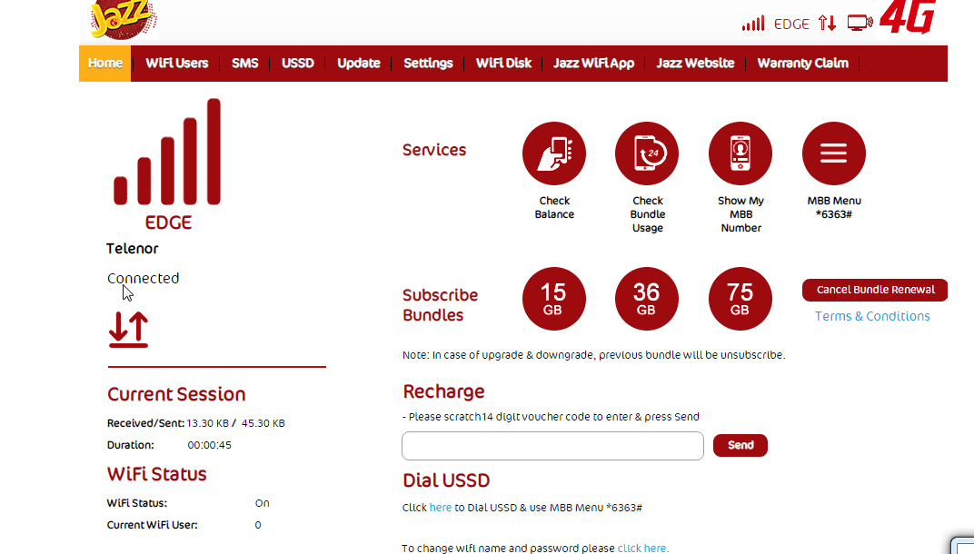The image size is (974, 554).
Task: Click the Cancel Bundle Renewal button
Action: pos(875,290)
